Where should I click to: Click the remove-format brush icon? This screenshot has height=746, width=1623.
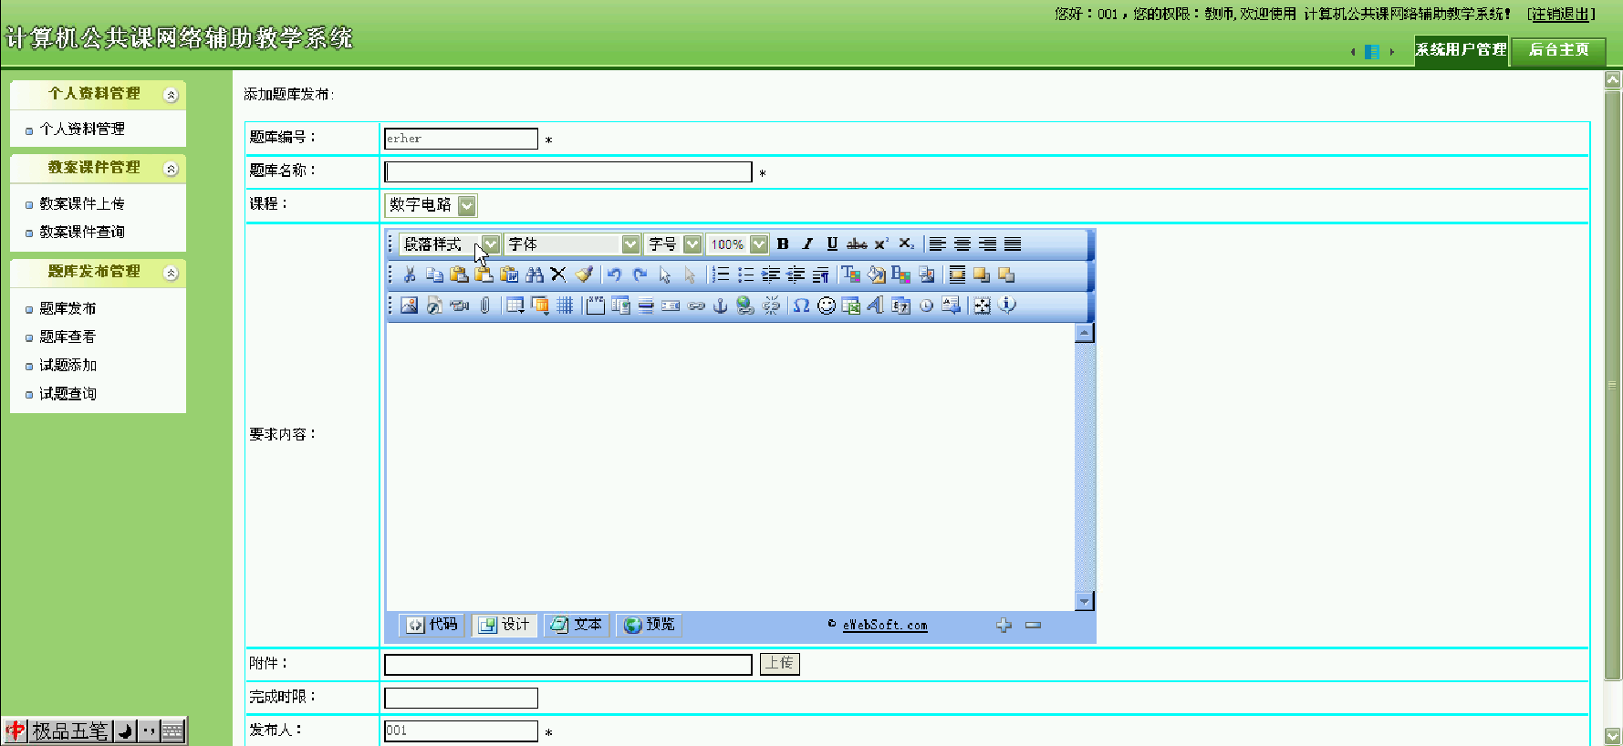coord(584,275)
